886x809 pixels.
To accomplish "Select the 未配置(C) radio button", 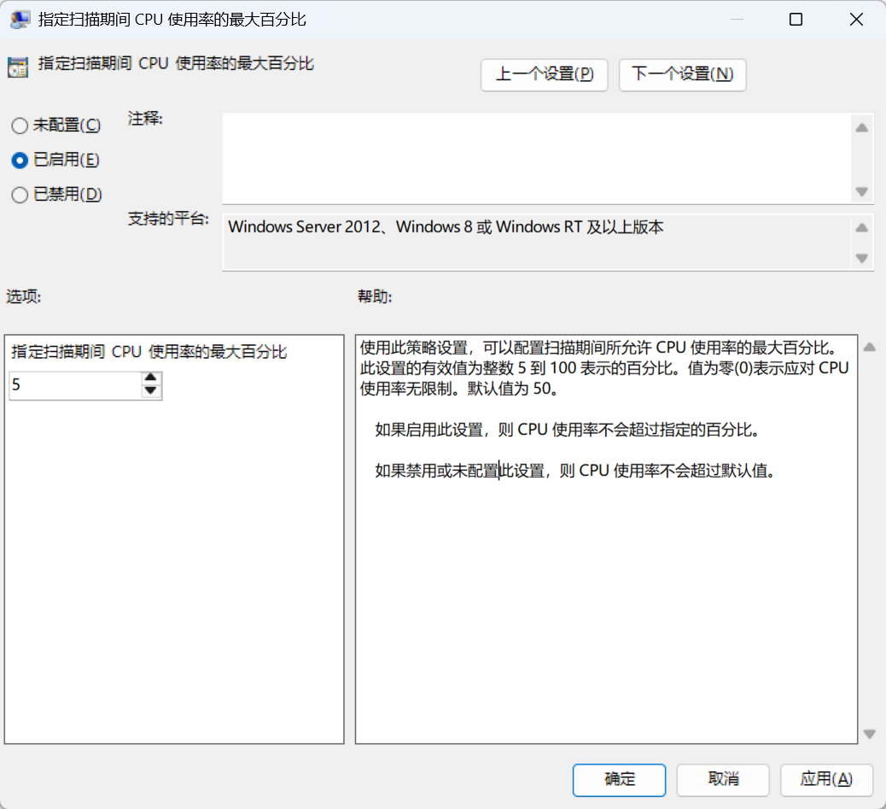I will point(20,126).
